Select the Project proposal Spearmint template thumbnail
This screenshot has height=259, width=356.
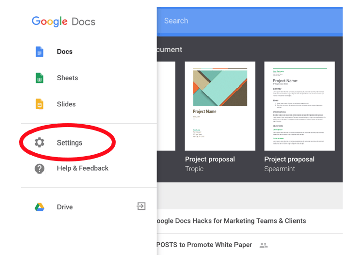pyautogui.click(x=300, y=106)
